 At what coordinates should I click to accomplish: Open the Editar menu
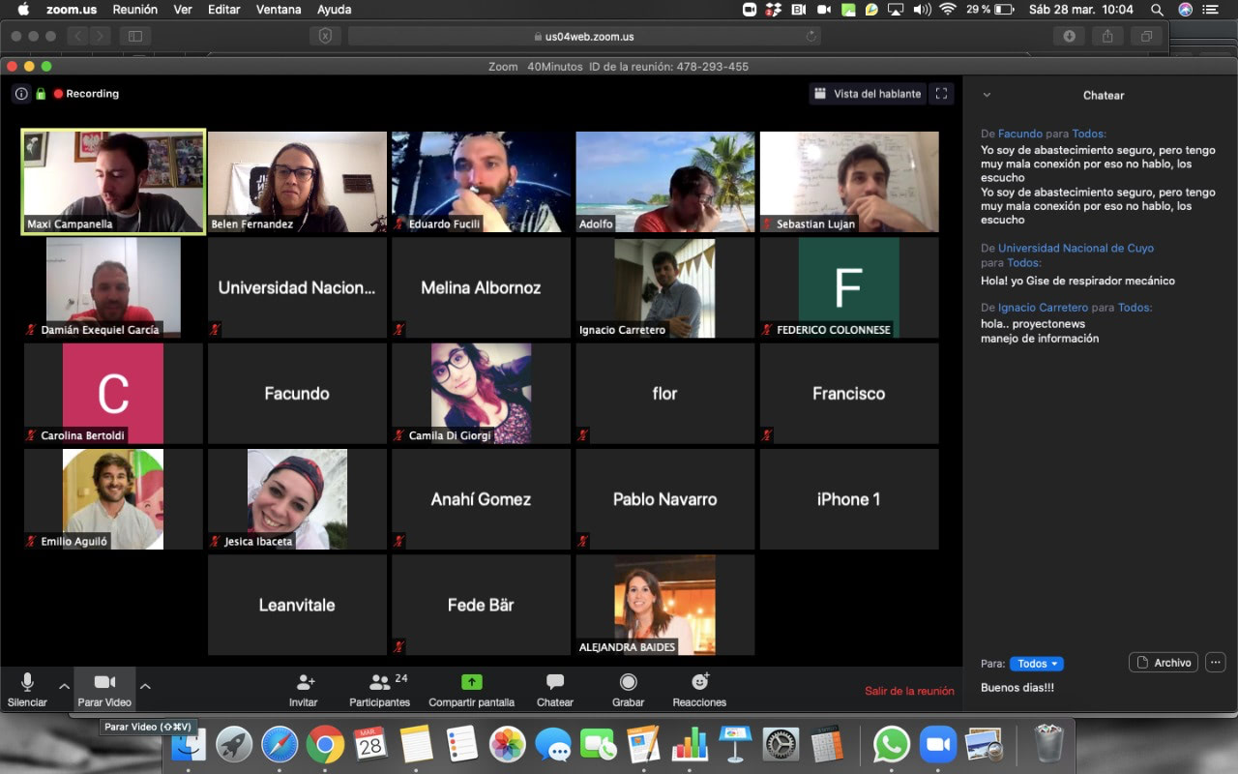(x=224, y=10)
